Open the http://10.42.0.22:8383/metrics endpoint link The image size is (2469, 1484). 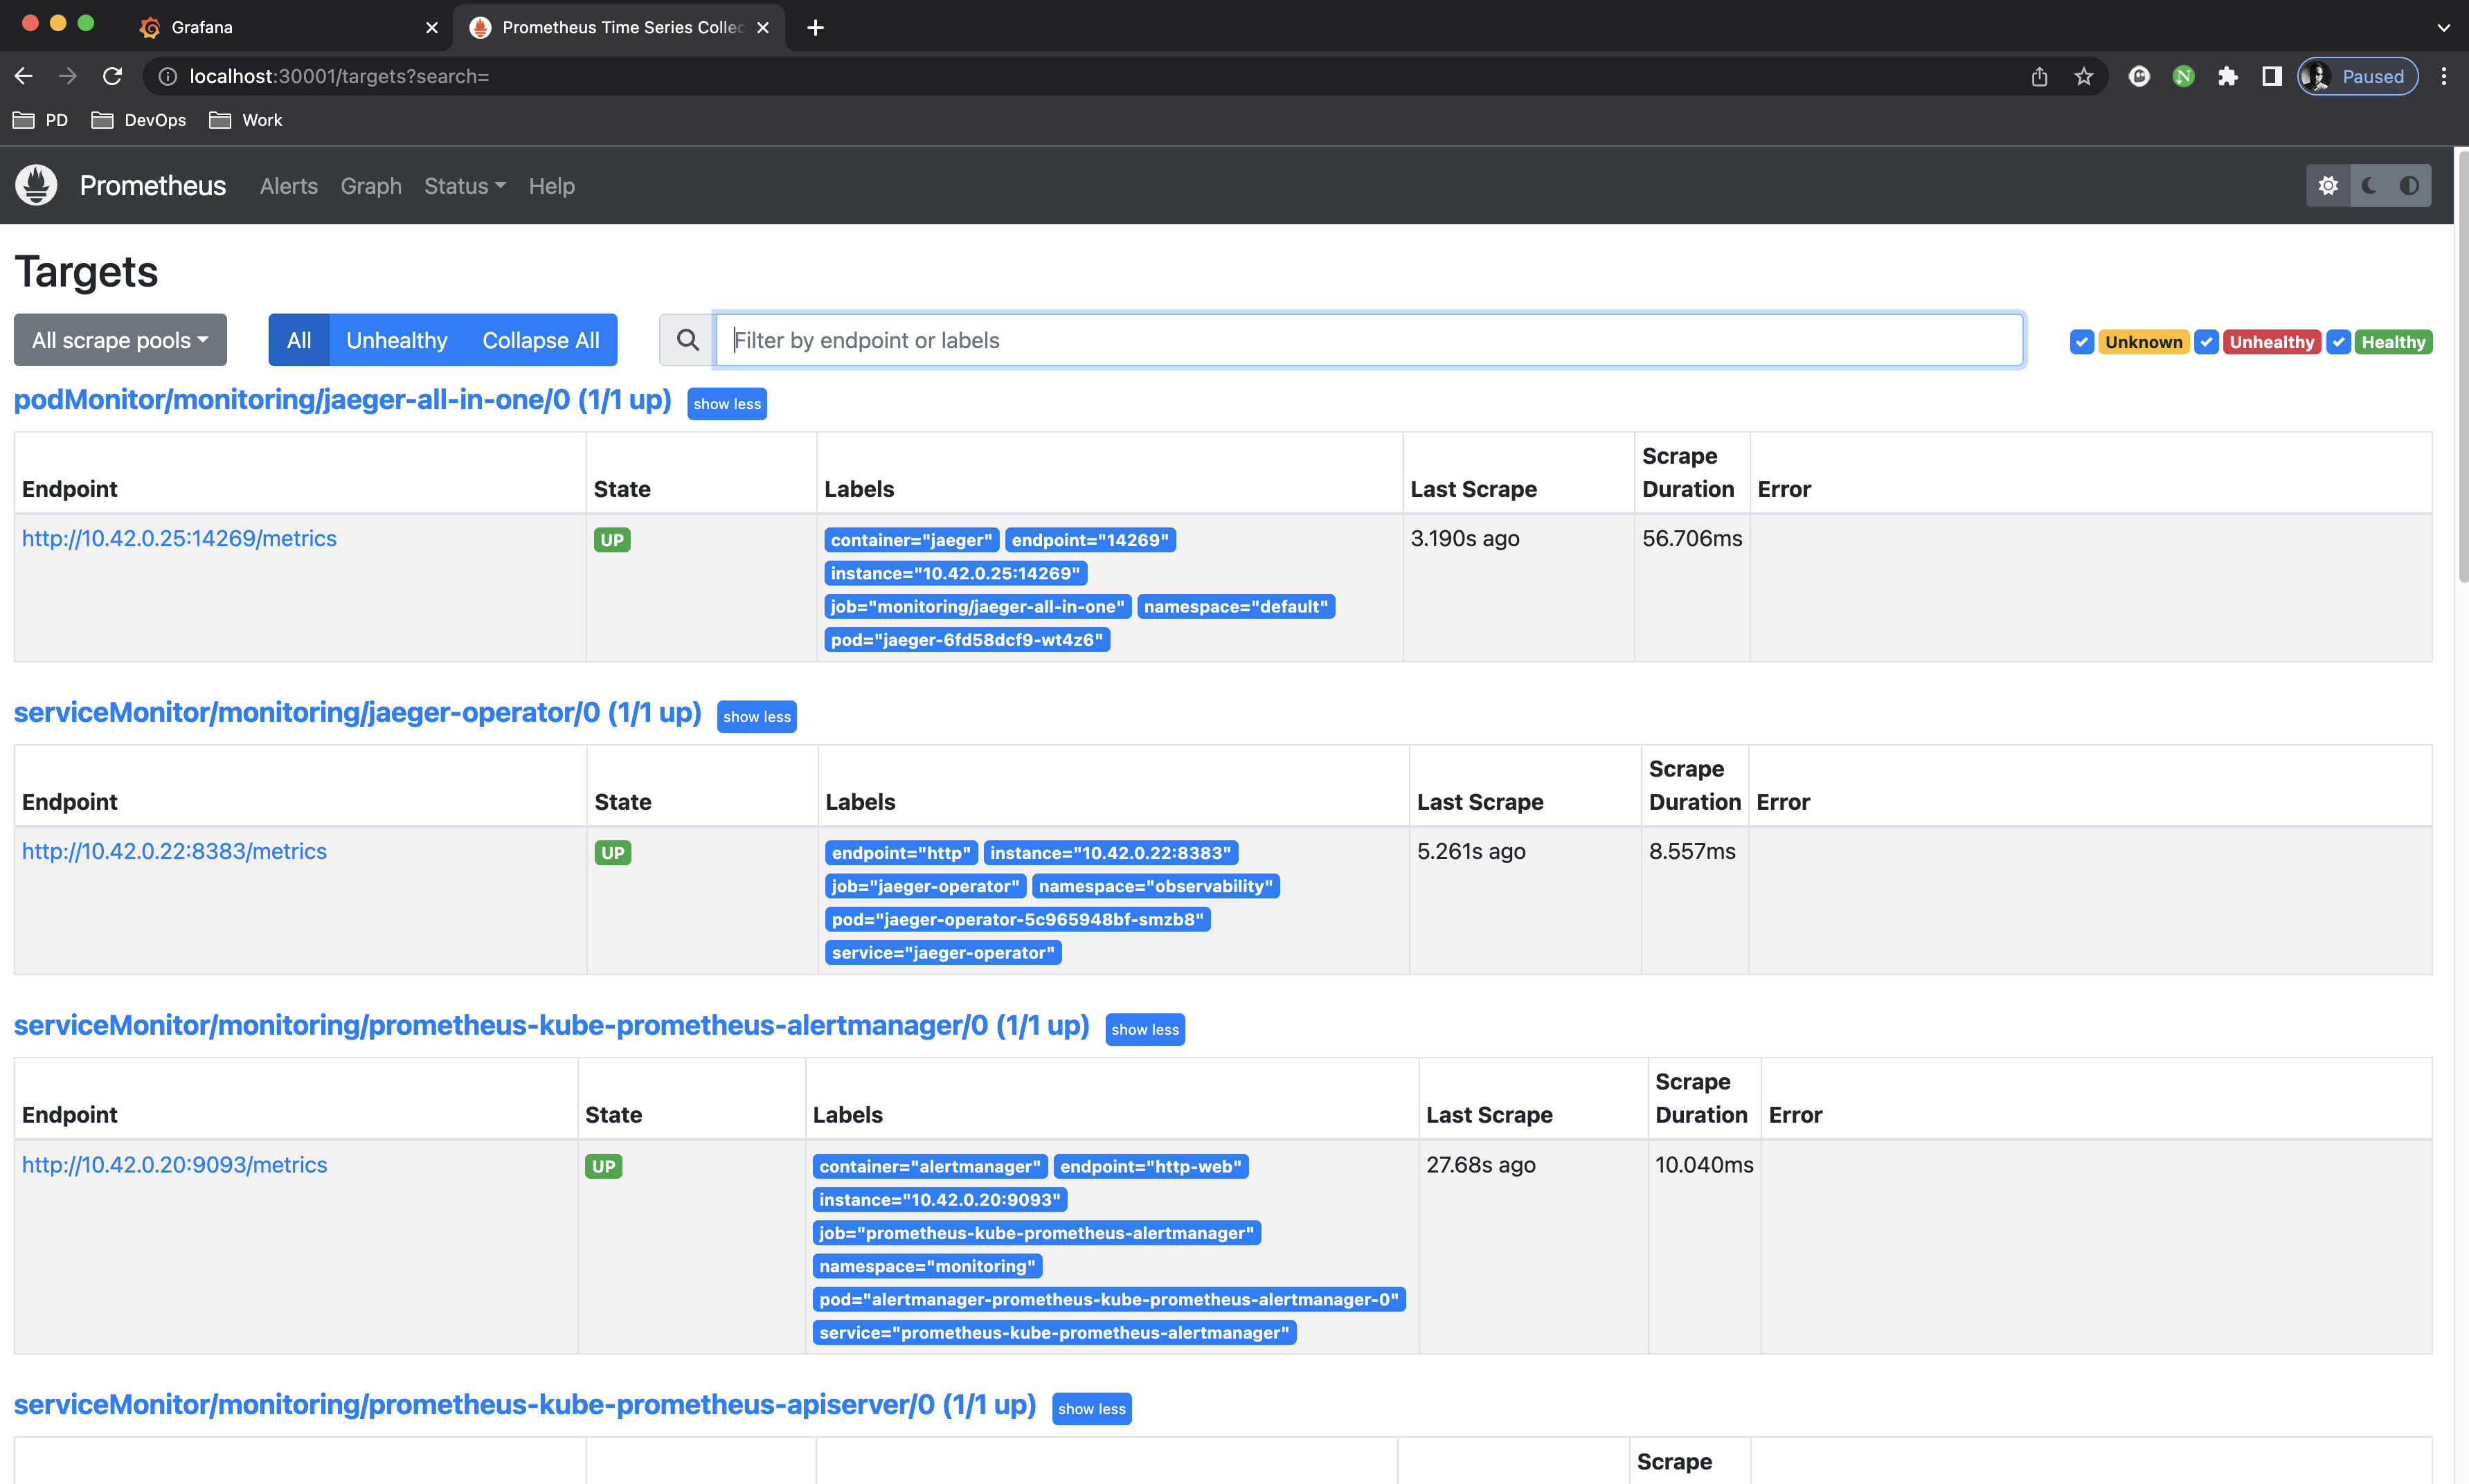point(174,851)
